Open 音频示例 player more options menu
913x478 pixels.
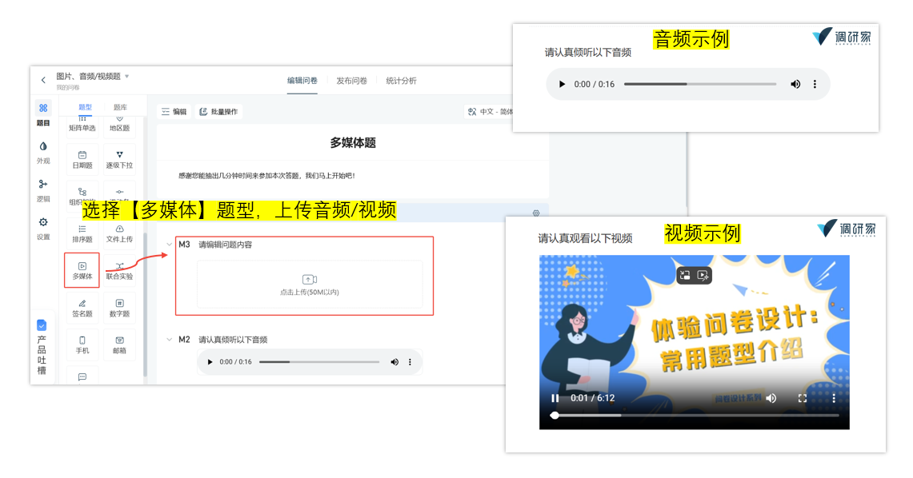[x=815, y=84]
